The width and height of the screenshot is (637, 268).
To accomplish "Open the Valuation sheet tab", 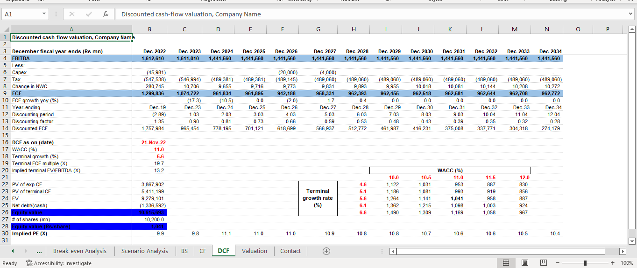I will (x=255, y=251).
